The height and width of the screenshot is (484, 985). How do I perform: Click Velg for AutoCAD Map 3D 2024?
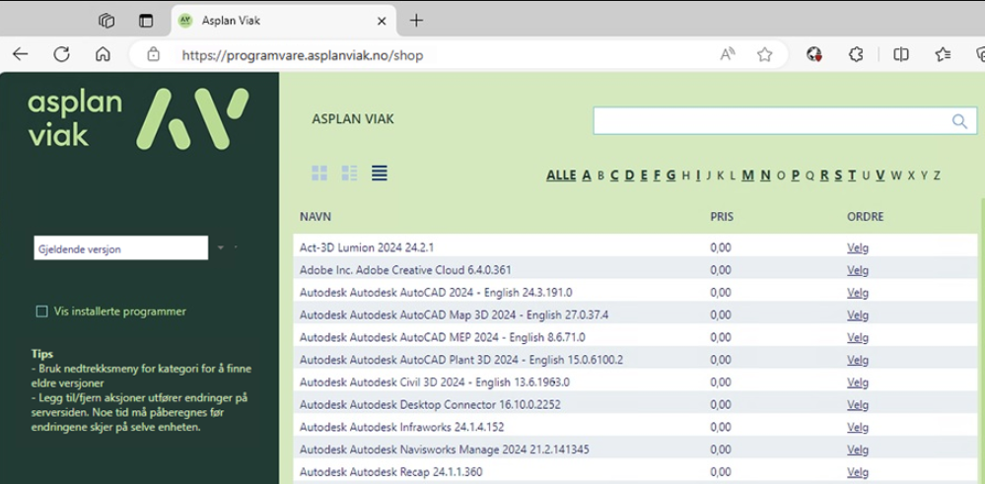[x=858, y=314]
